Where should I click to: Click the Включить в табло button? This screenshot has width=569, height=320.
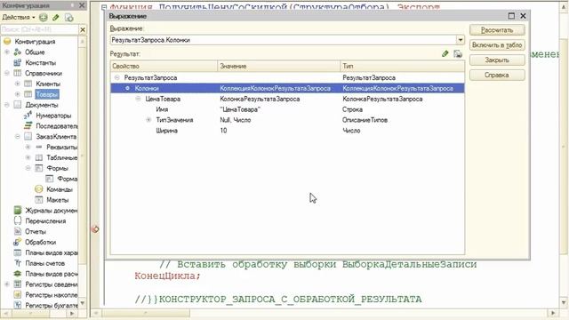coord(497,45)
